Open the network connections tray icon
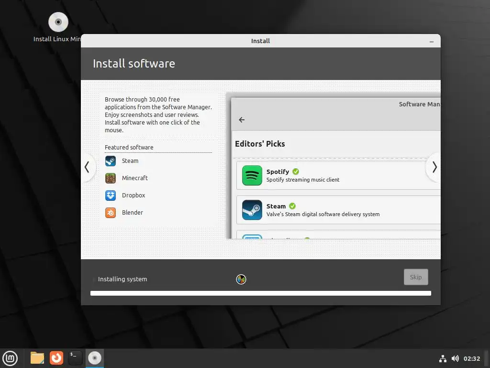The height and width of the screenshot is (368, 490). tap(443, 358)
